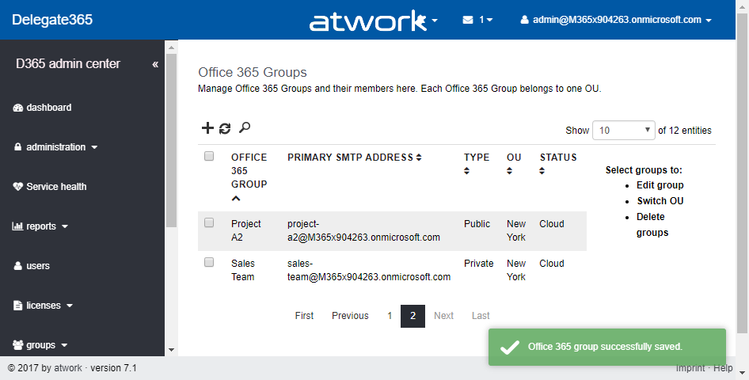Toggle the select-all checkbox in table header

pyautogui.click(x=209, y=156)
